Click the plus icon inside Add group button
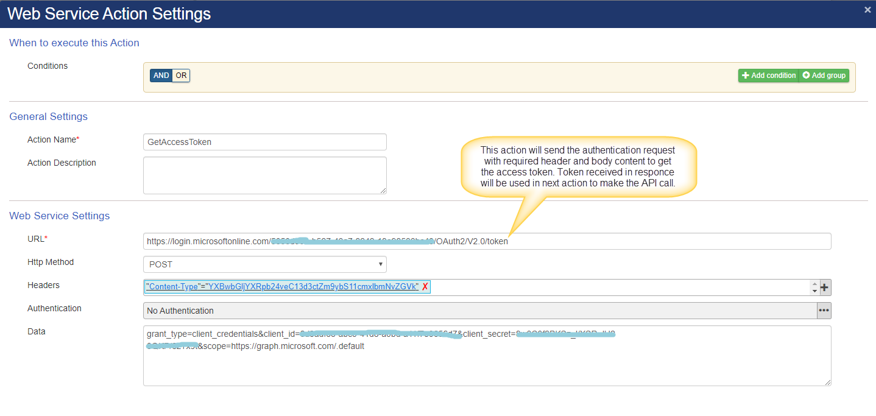 (x=808, y=76)
